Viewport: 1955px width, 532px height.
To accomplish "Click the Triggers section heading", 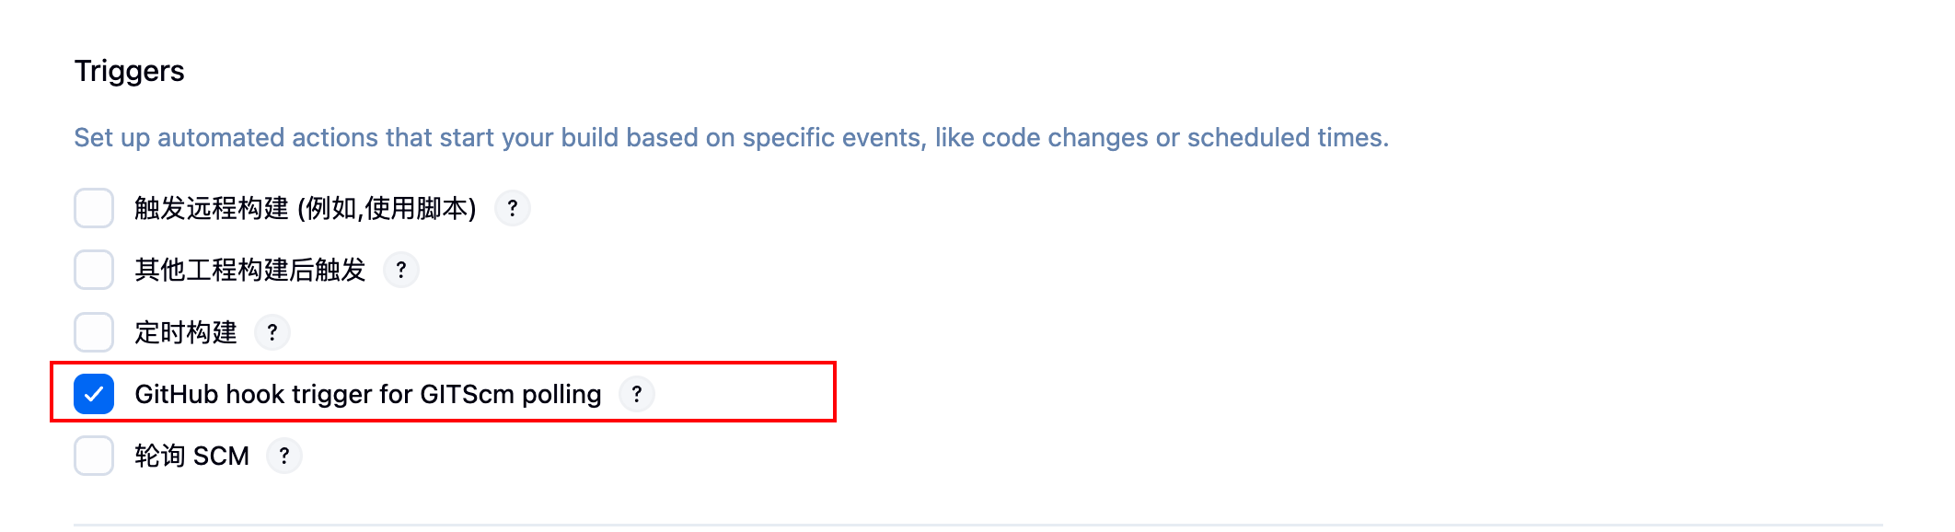I will click(130, 71).
